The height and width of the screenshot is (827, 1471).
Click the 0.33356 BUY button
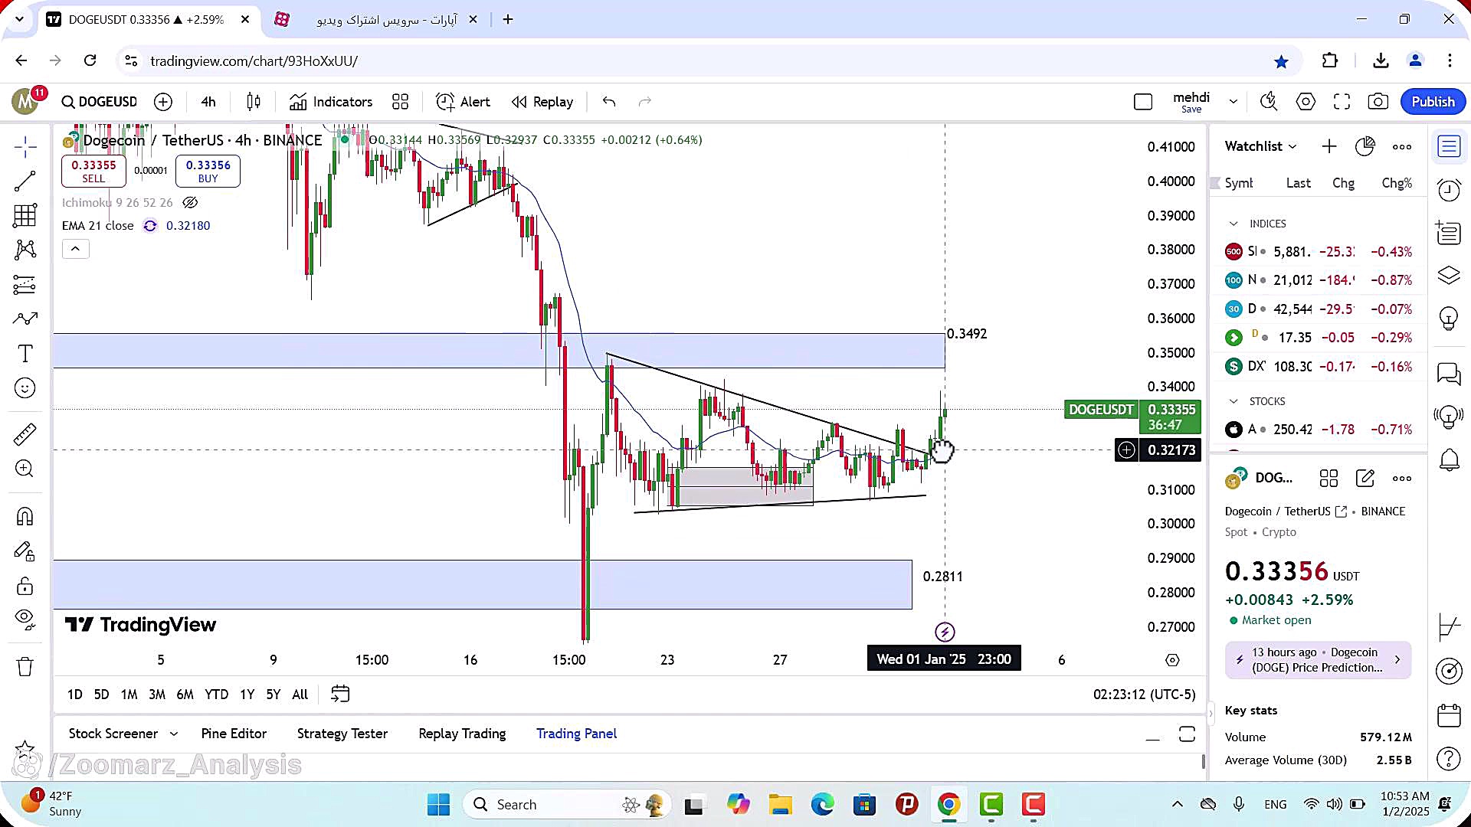tap(208, 171)
